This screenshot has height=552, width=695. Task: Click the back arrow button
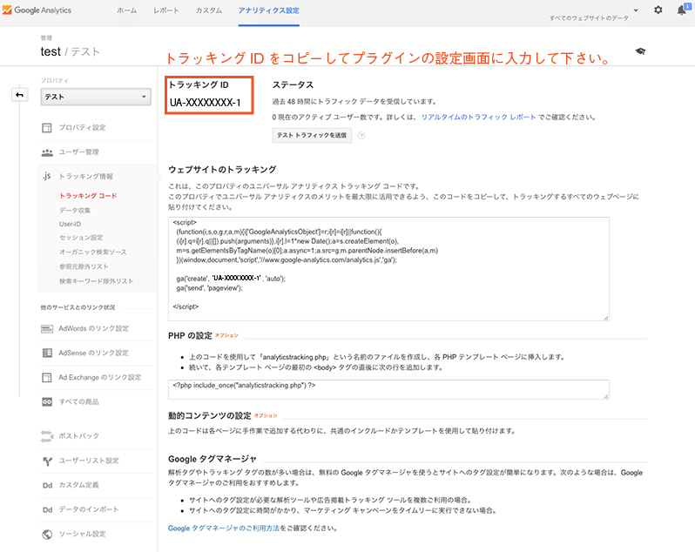click(x=19, y=95)
